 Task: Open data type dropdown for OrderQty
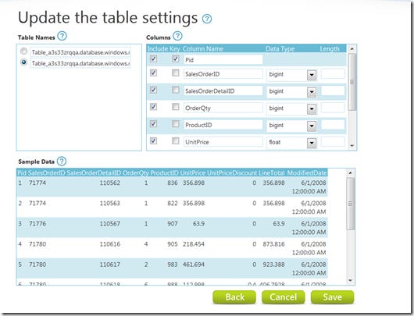[x=312, y=109]
